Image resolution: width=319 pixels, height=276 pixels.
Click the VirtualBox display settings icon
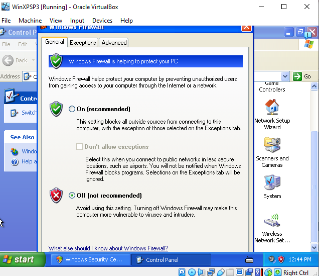239,272
